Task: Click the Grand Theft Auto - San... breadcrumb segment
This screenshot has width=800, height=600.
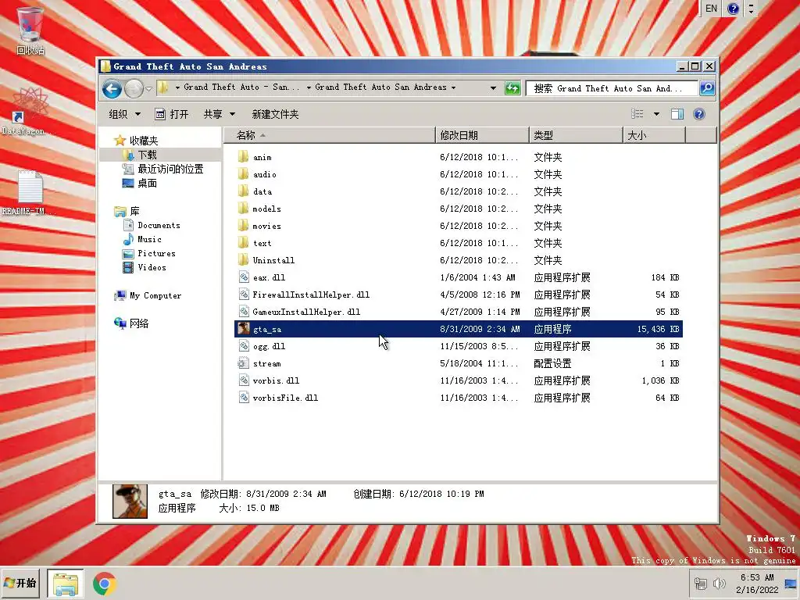Action: (x=241, y=87)
